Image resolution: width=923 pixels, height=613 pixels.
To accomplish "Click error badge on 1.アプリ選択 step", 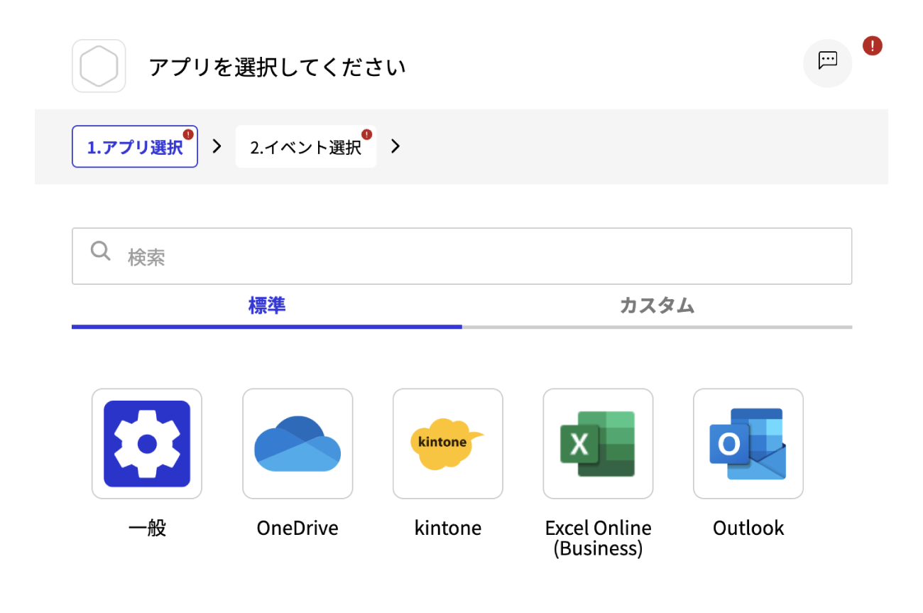I will [188, 134].
